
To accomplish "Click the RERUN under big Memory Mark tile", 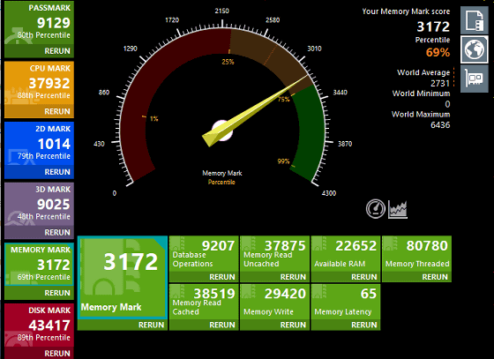I will (151, 325).
